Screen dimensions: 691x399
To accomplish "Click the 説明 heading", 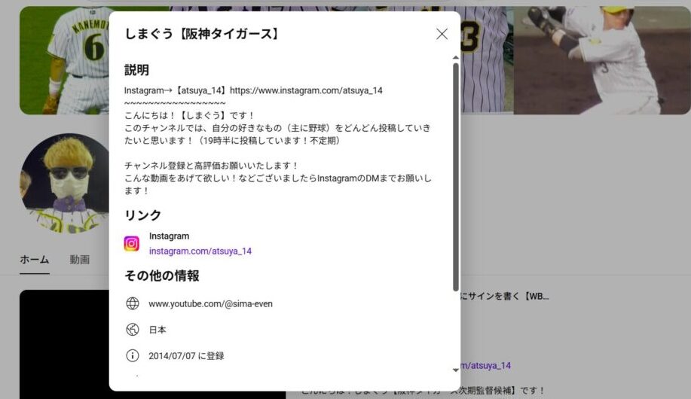I will [x=136, y=70].
